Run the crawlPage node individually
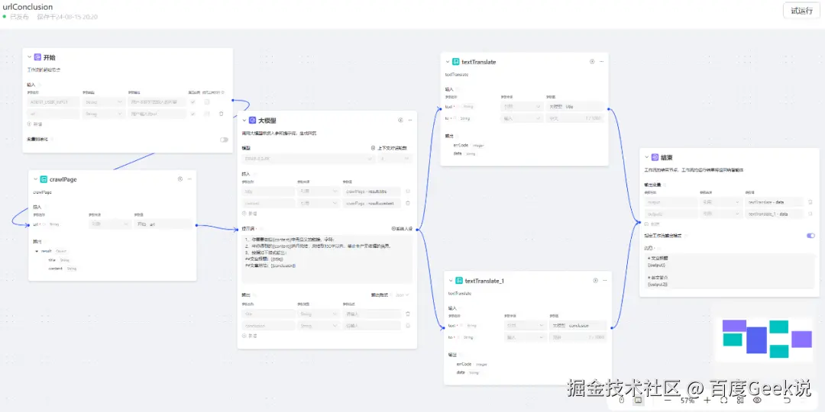The image size is (825, 412). click(x=180, y=179)
